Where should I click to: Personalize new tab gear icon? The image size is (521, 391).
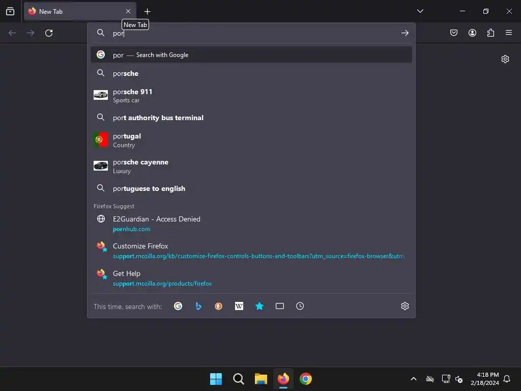[505, 59]
